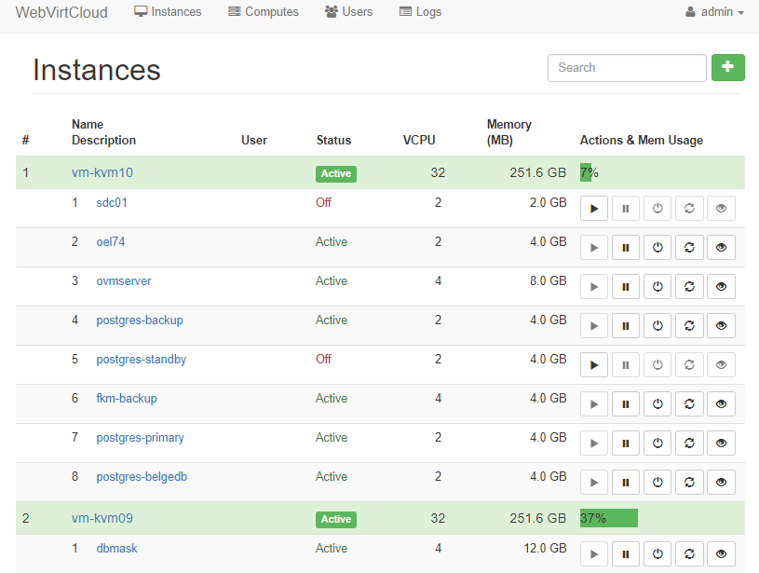759x573 pixels.
Task: Start the sdc01 instance with play icon
Action: pyautogui.click(x=593, y=208)
